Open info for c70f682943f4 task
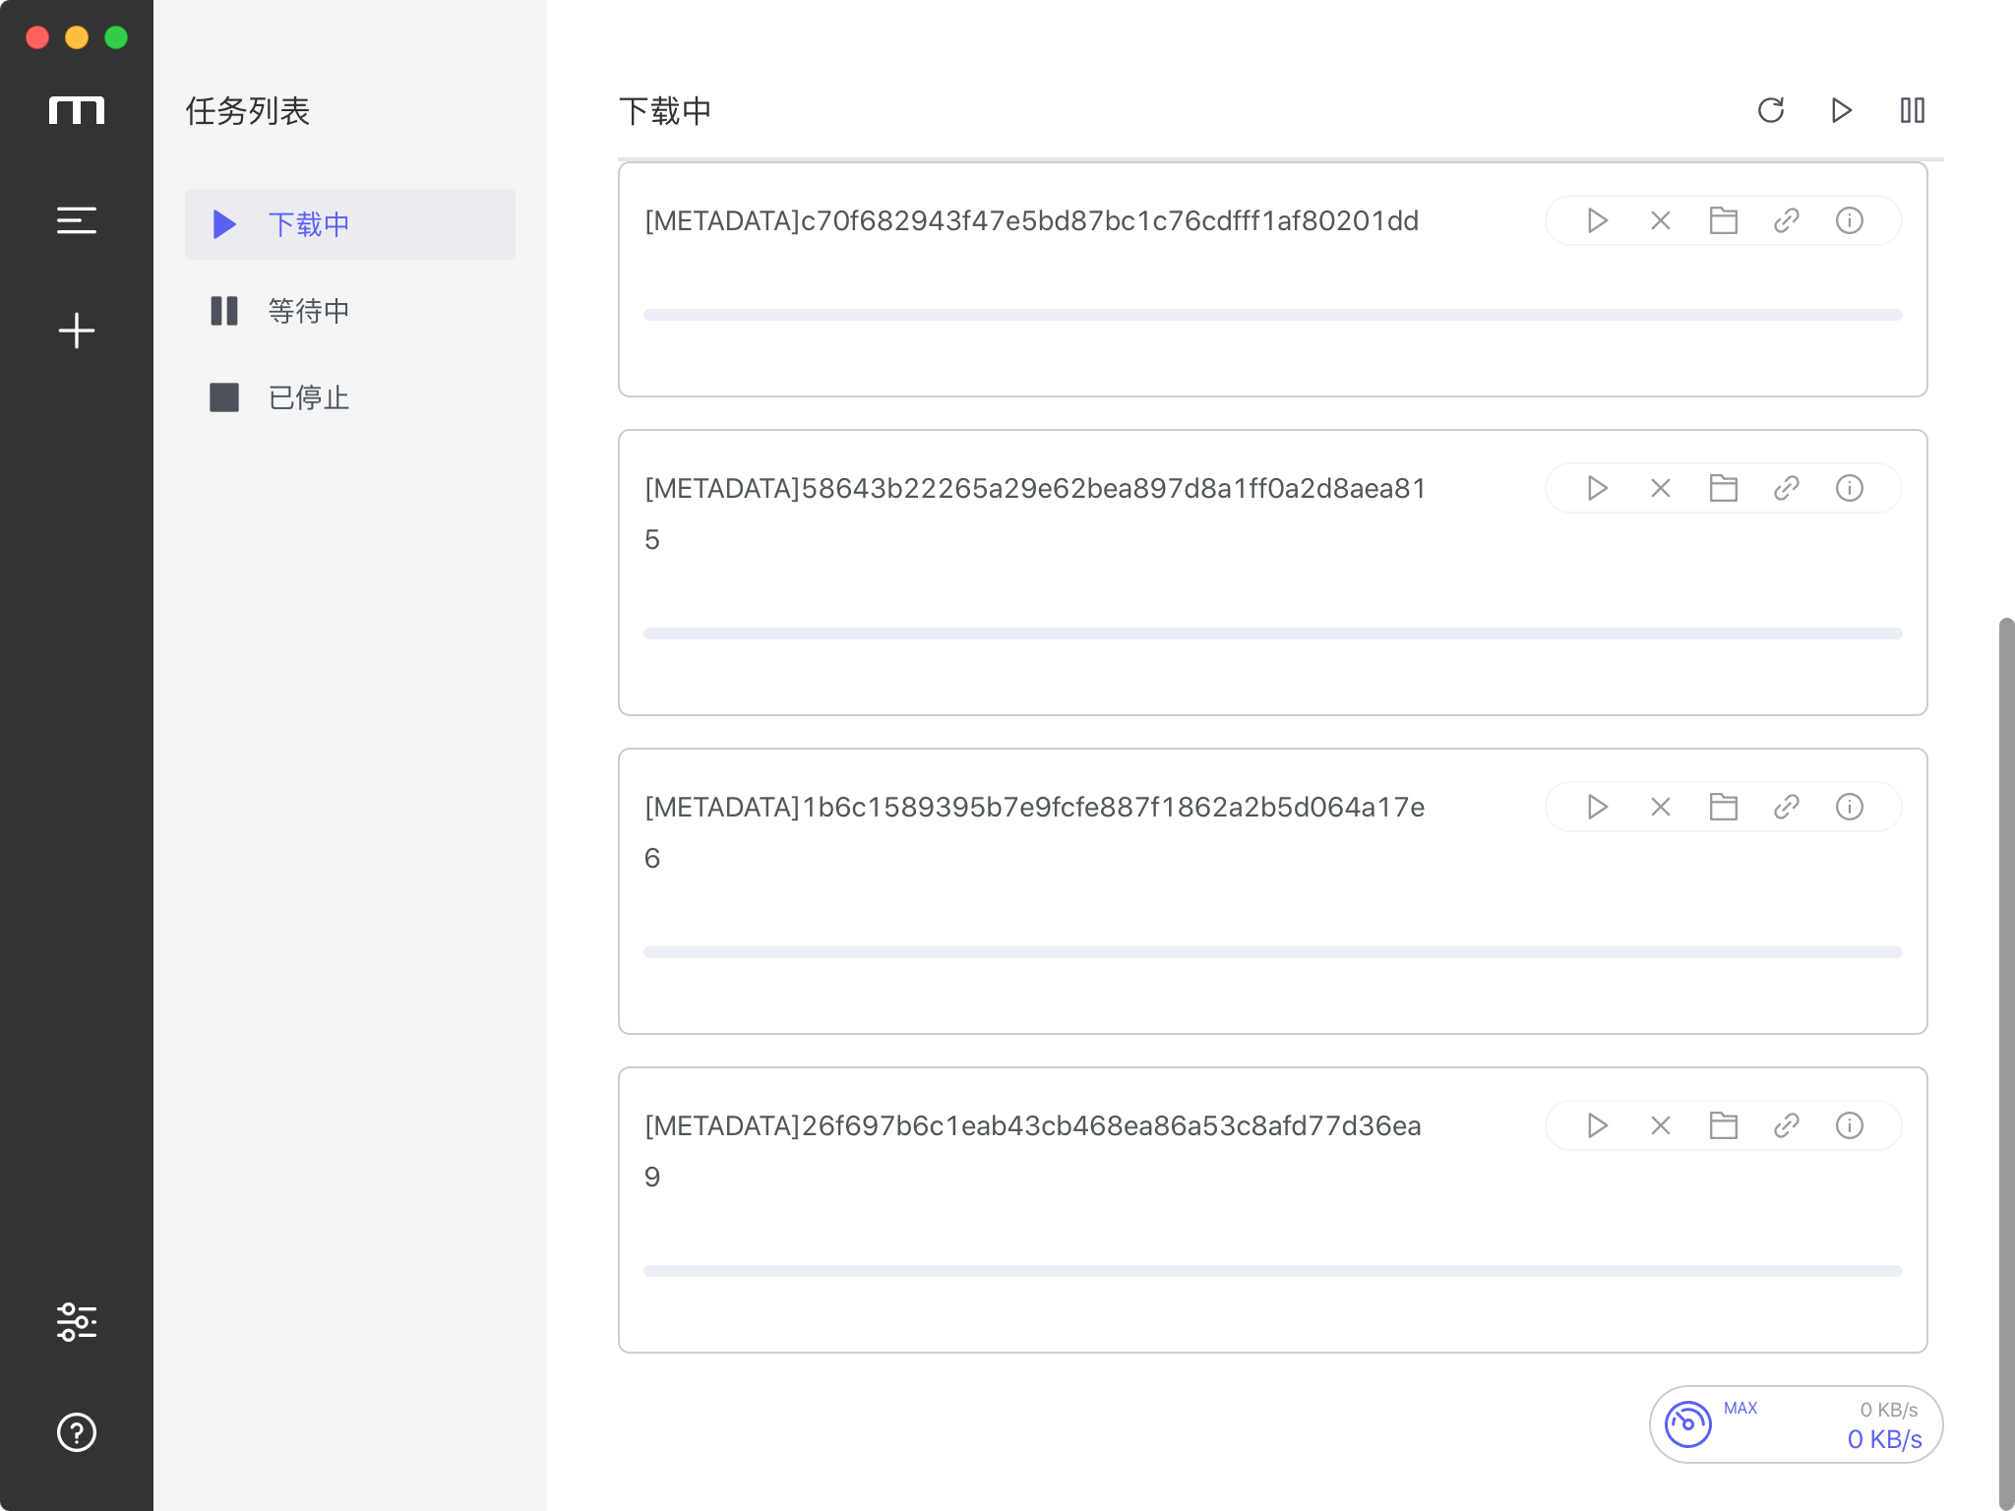This screenshot has width=2015, height=1511. [x=1850, y=220]
